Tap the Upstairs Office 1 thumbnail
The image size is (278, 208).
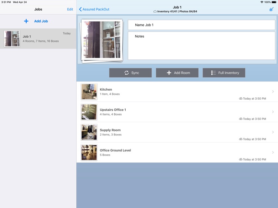[x=89, y=112]
